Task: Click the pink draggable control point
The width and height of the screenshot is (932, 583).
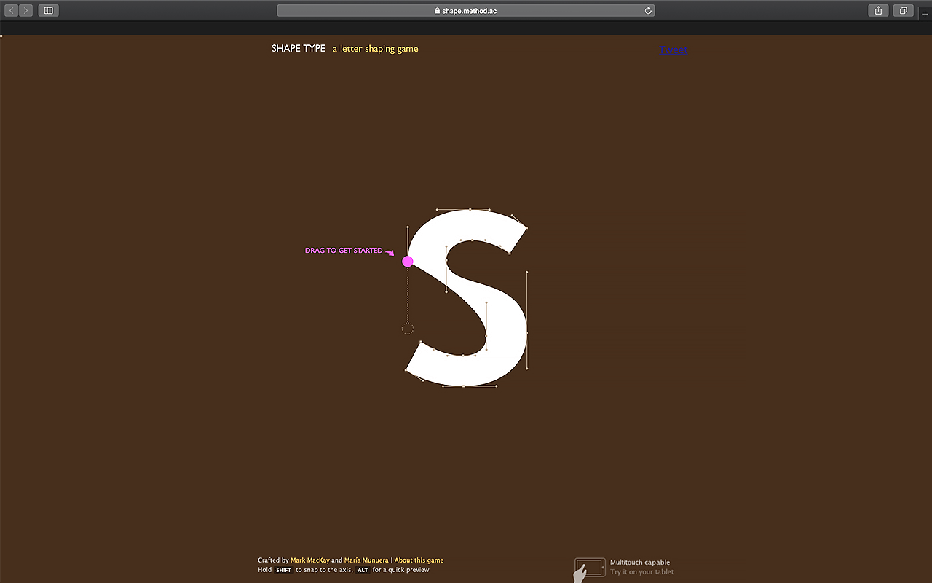Action: click(408, 262)
